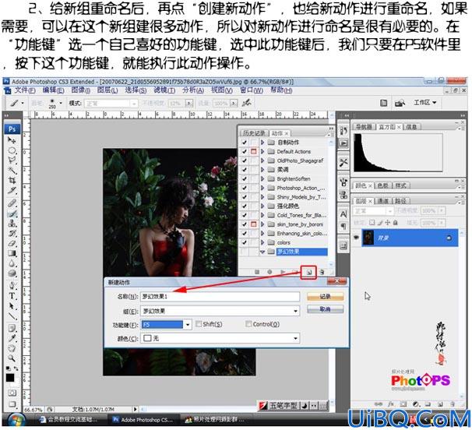Switch to 历史记录 history tab

[x=255, y=133]
